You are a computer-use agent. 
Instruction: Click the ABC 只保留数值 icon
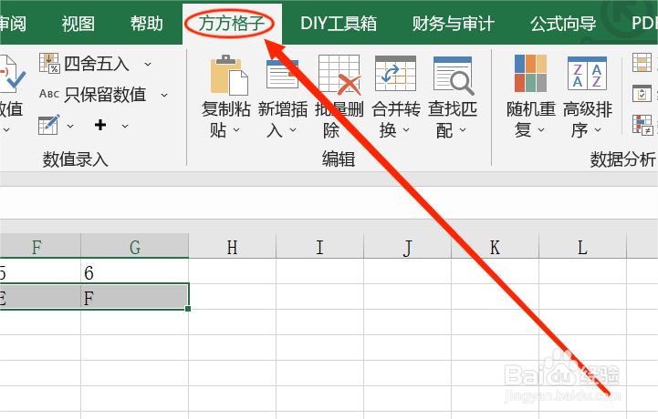click(x=49, y=94)
